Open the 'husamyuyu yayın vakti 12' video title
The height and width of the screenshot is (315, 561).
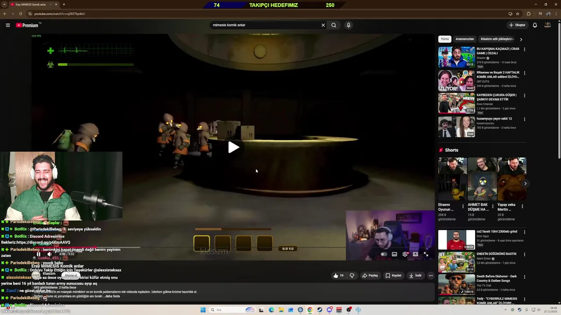tap(494, 119)
